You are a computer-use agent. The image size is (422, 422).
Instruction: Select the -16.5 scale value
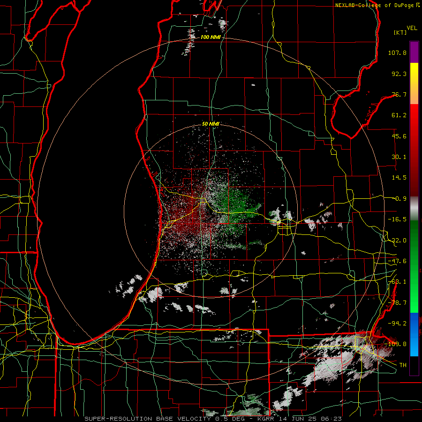point(397,219)
